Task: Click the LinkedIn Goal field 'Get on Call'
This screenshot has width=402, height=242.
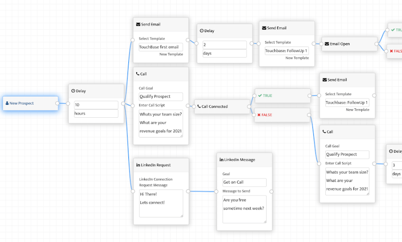Action: [x=244, y=182]
